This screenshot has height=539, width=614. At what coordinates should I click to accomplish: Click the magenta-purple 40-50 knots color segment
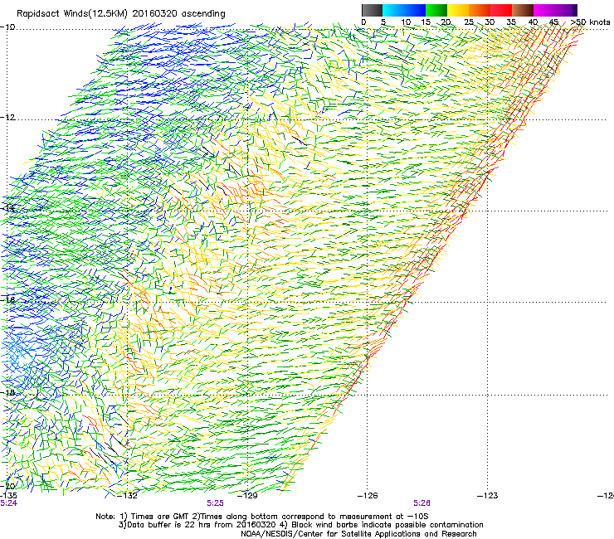coord(555,10)
